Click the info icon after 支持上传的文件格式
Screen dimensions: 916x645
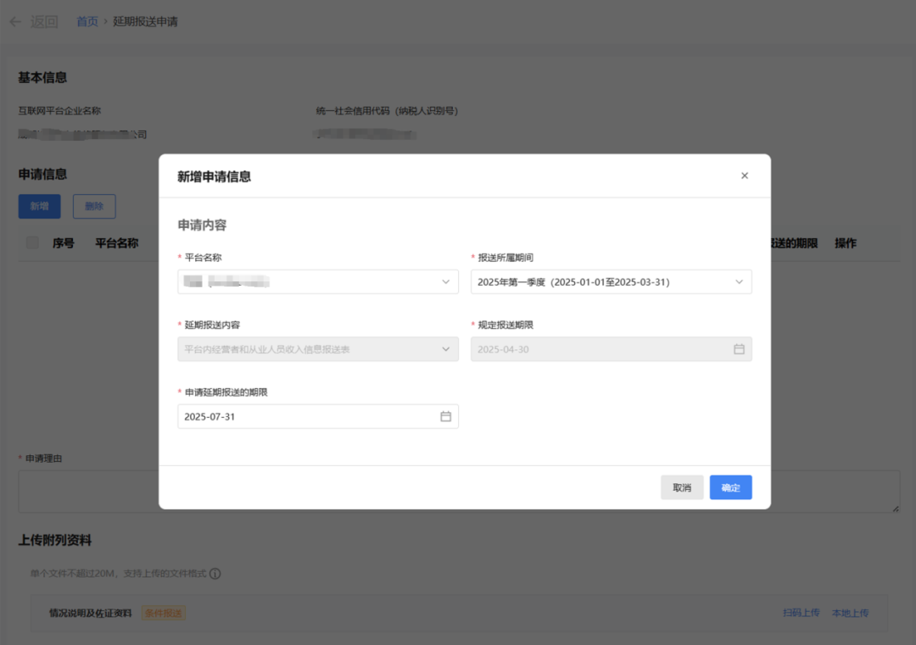pyautogui.click(x=215, y=572)
